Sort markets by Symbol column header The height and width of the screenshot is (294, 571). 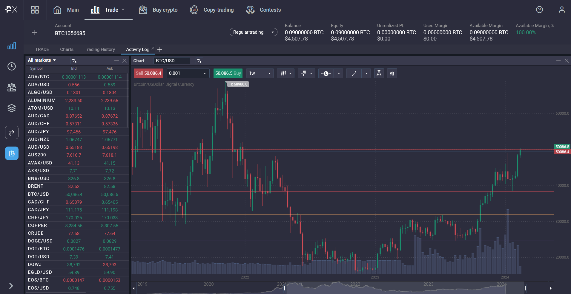tap(36, 69)
